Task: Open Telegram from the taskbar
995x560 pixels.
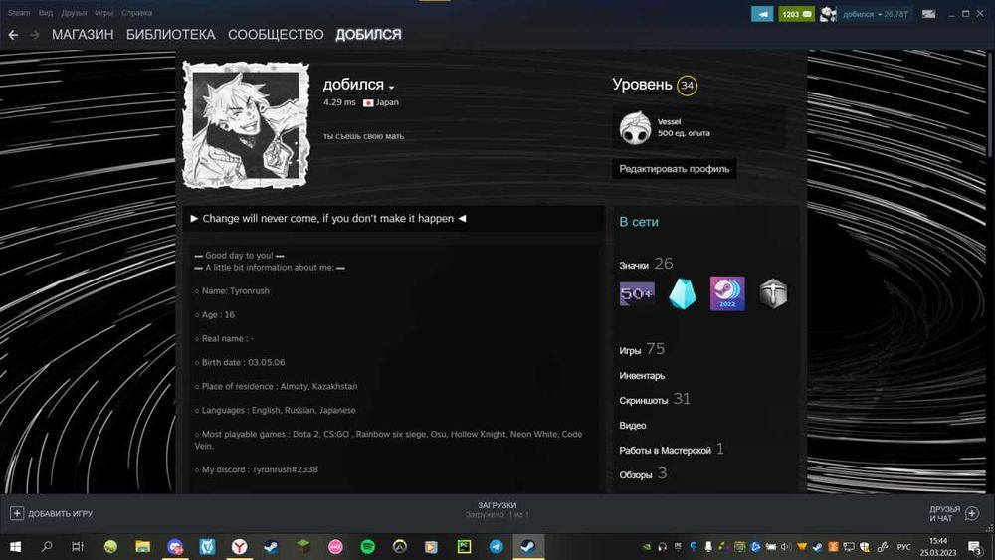Action: (x=497, y=547)
